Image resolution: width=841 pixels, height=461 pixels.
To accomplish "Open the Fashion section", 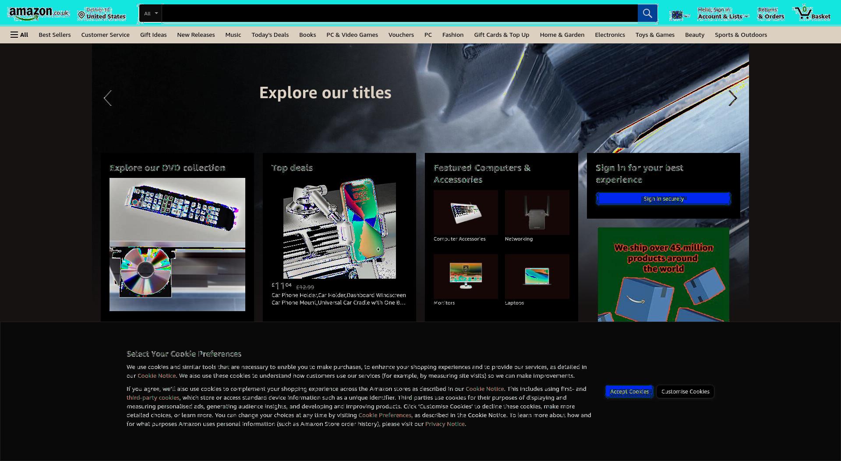I will (x=453, y=35).
